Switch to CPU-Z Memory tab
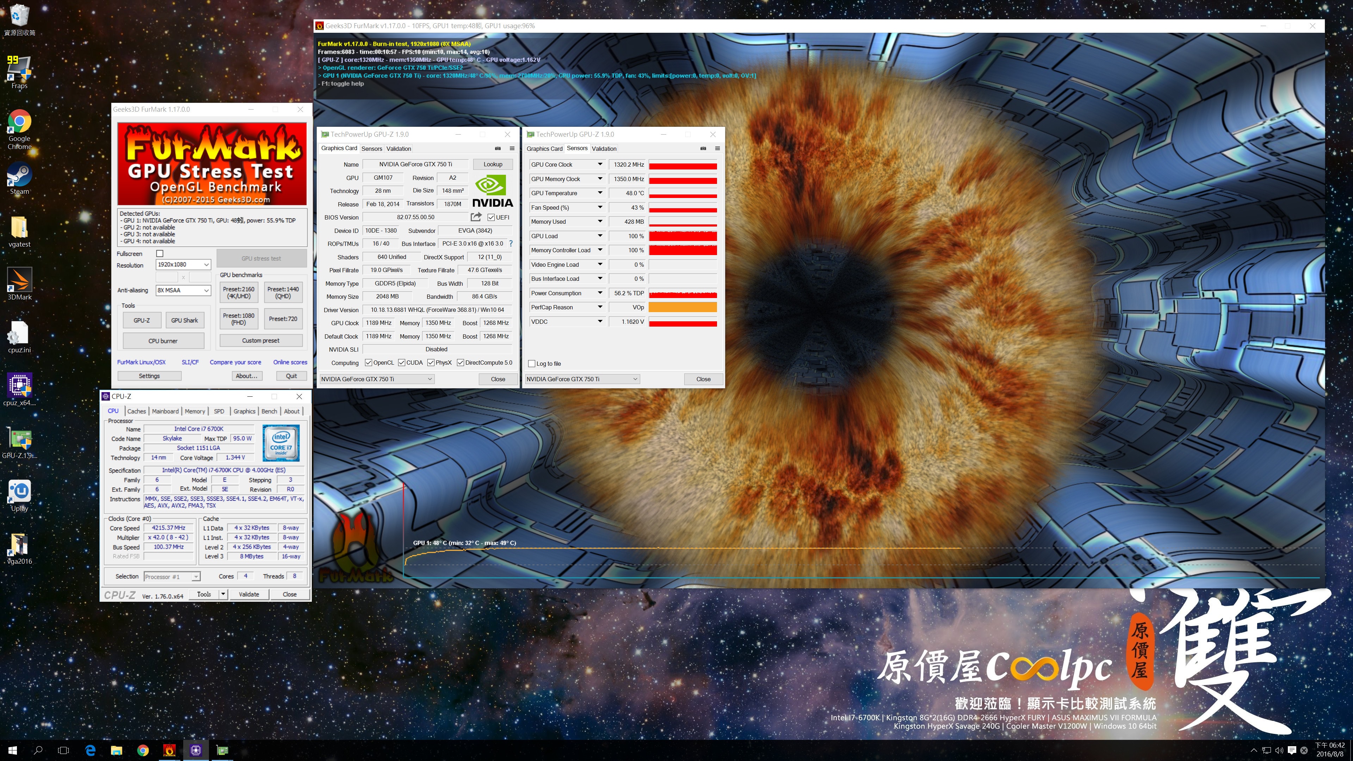This screenshot has width=1353, height=761. click(x=195, y=412)
